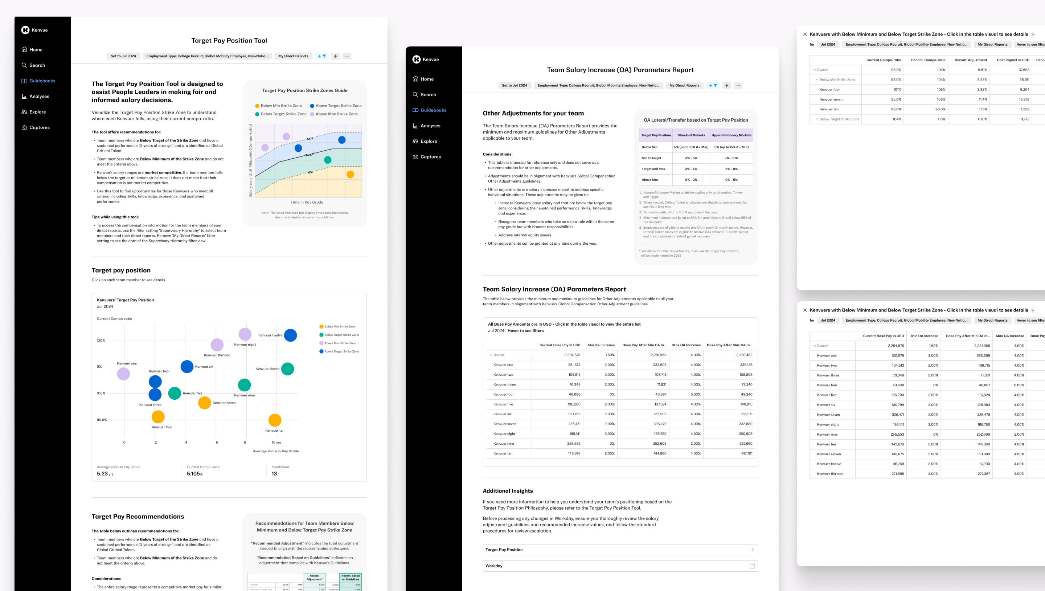This screenshot has width=1045, height=591.
Task: Go to Captures in Salary Increase report sidebar
Action: pyautogui.click(x=426, y=157)
